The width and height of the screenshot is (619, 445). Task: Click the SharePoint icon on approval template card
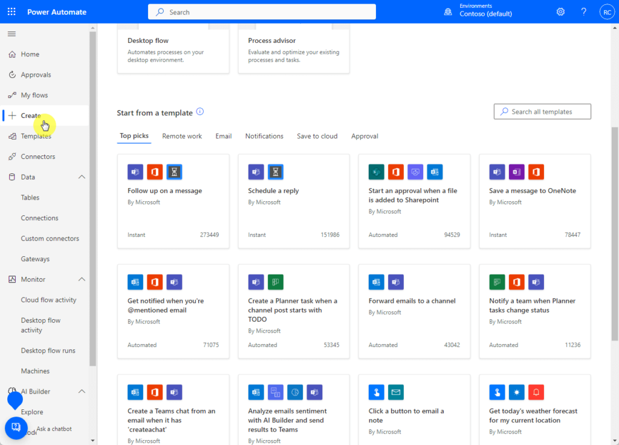click(376, 172)
